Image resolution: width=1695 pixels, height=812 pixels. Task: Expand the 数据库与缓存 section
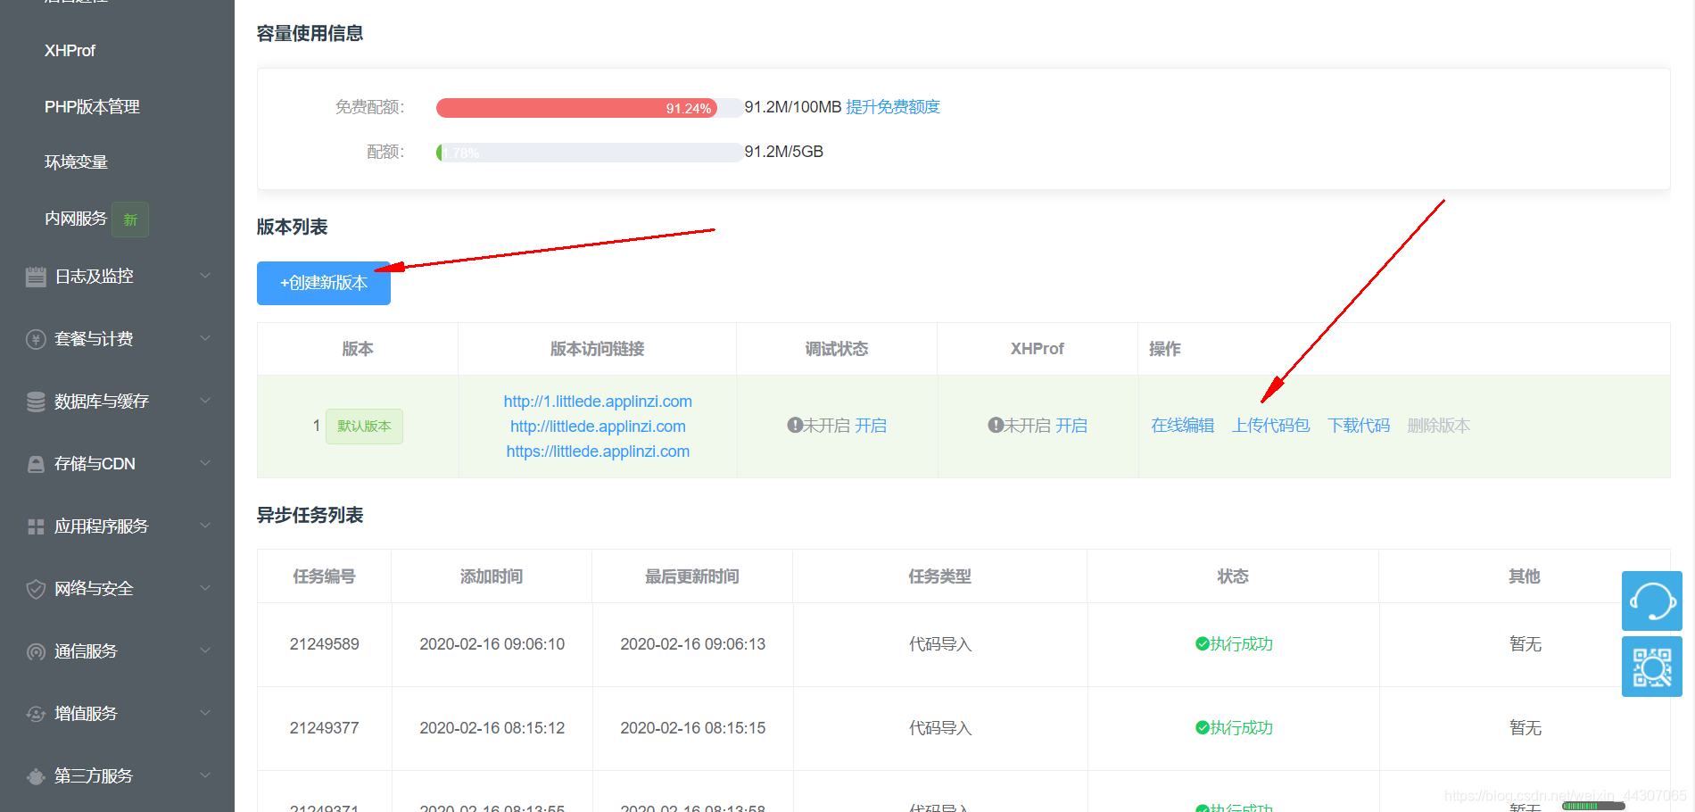tap(204, 401)
